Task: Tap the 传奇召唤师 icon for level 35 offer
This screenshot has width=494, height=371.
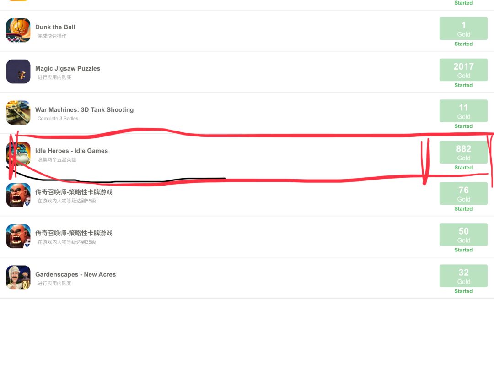Action: pos(18,236)
